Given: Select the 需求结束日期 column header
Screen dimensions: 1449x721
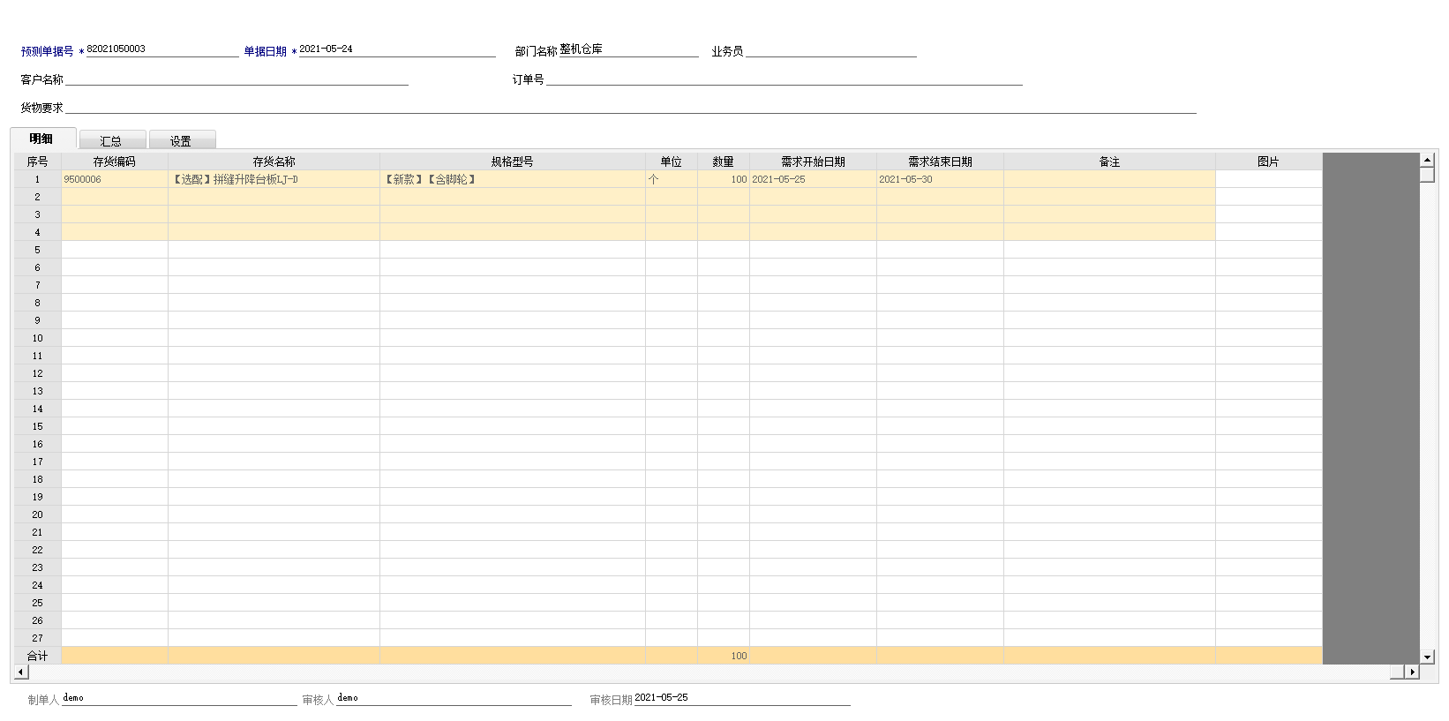Looking at the screenshot, I should [940, 161].
